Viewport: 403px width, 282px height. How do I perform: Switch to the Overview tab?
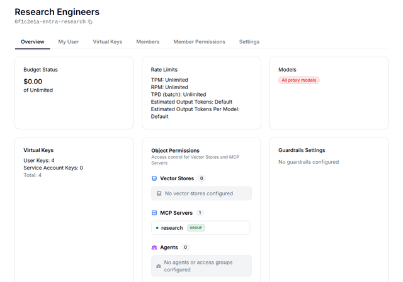point(32,42)
